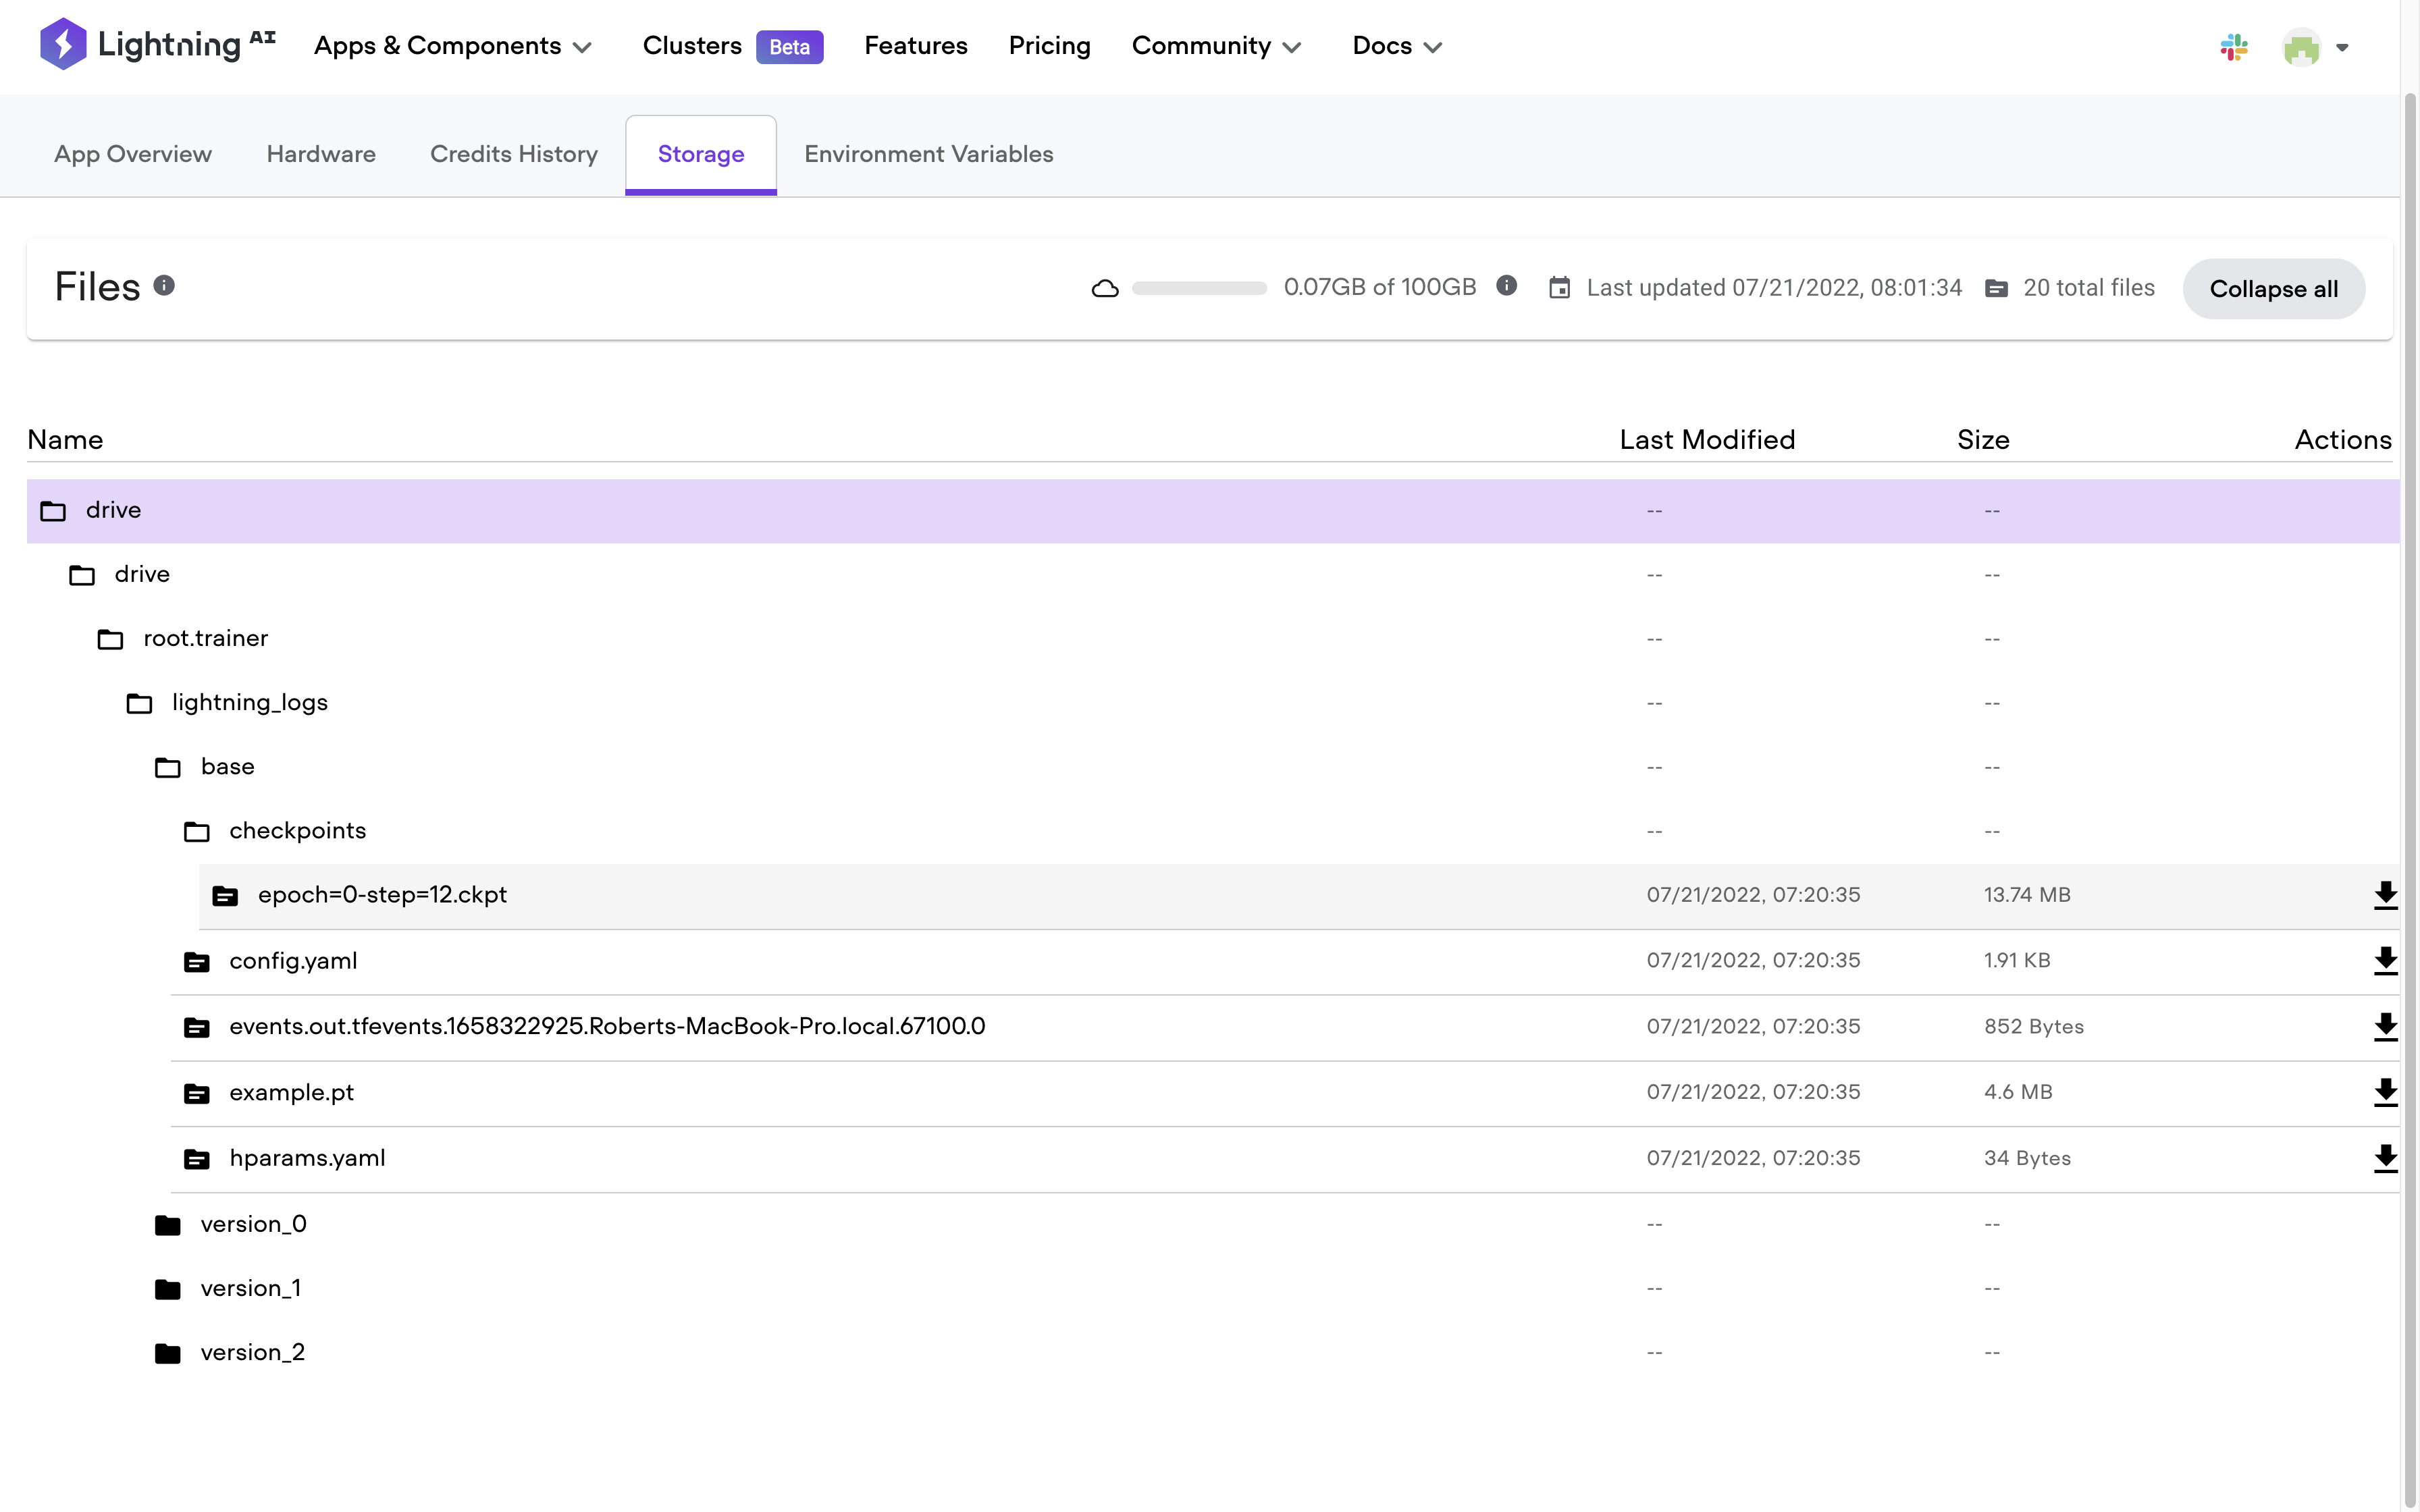This screenshot has height=1512, width=2420.
Task: Expand the version_0 folder
Action: click(x=253, y=1224)
